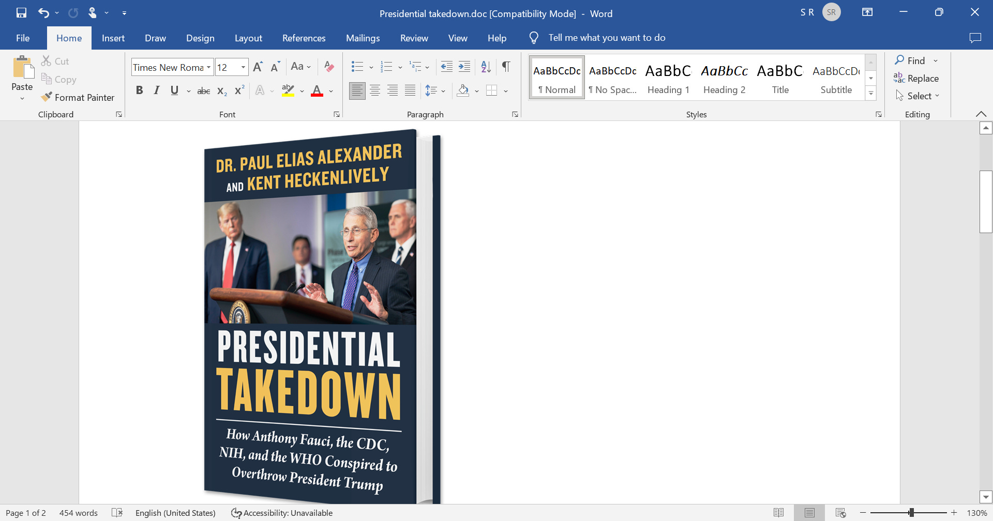
Task: Open the Find search tool
Action: 910,60
